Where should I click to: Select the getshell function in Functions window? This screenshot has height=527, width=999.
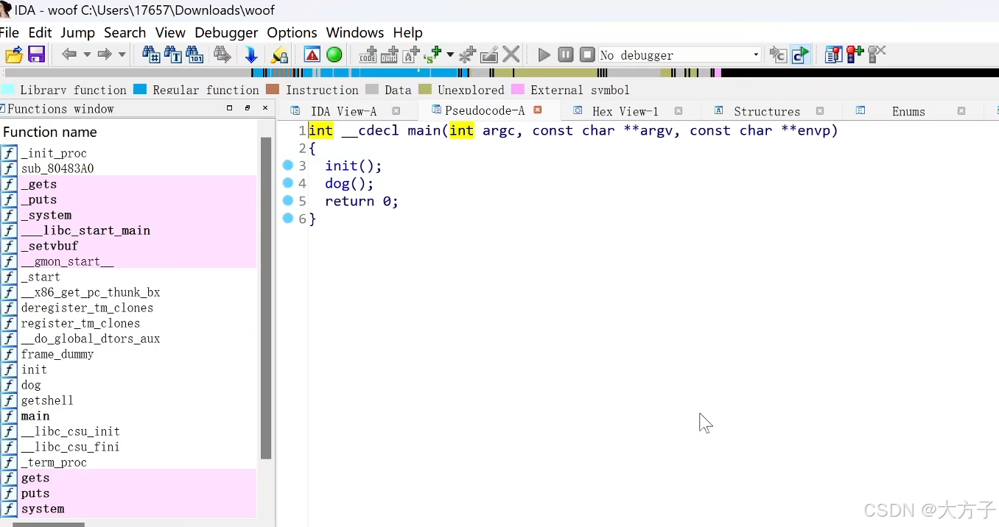tap(47, 400)
